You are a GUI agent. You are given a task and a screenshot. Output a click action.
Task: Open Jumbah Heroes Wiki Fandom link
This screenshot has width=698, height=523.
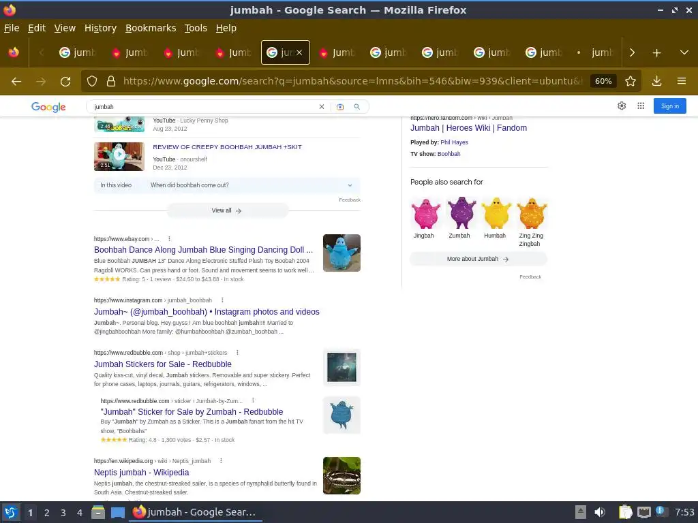click(x=468, y=128)
